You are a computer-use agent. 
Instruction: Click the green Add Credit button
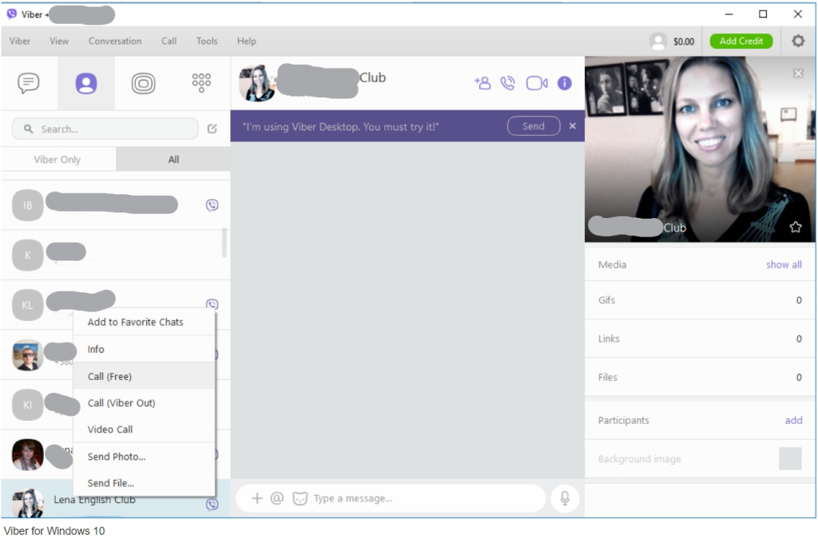click(741, 42)
